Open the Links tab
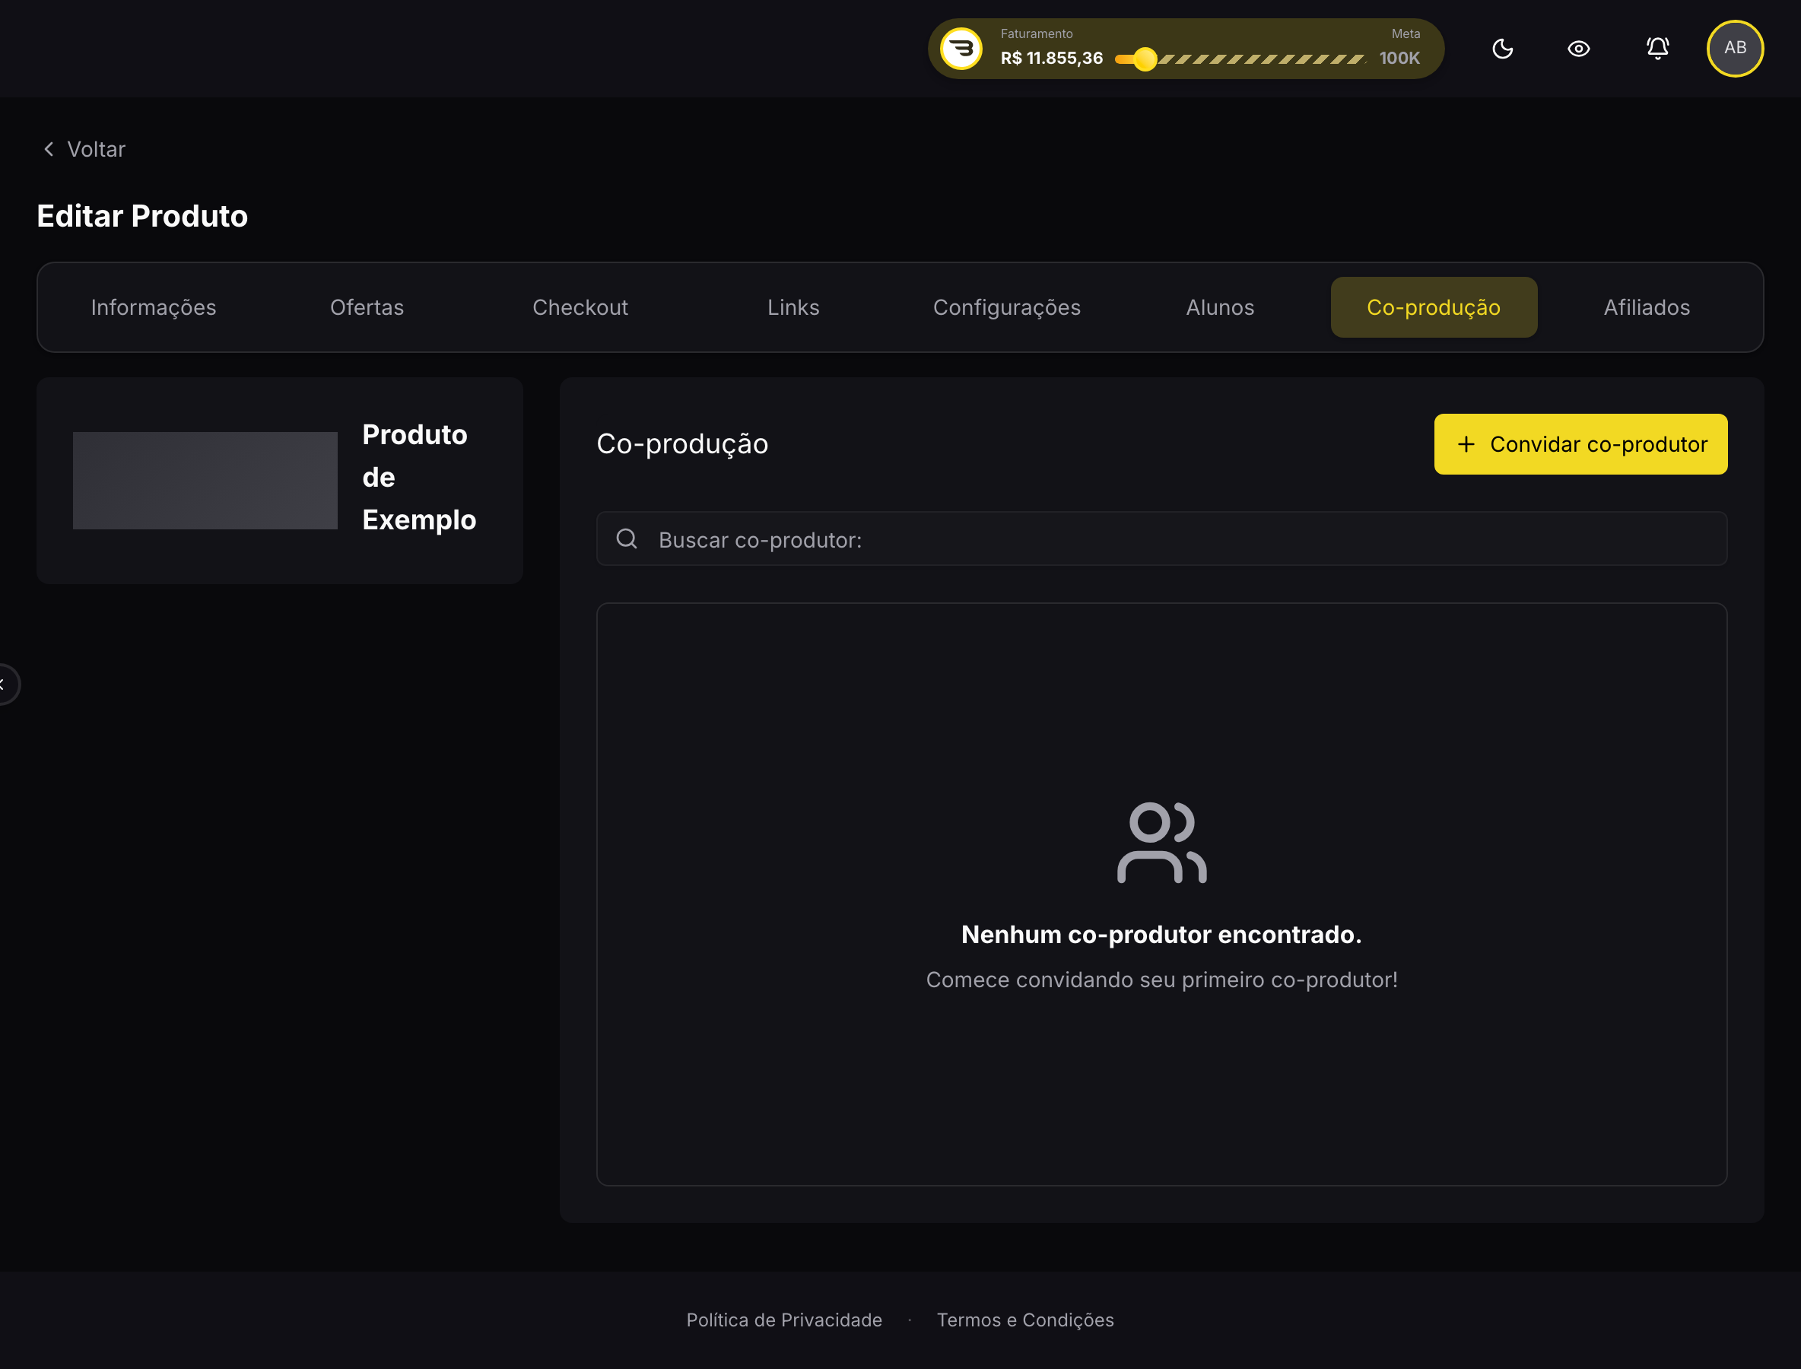Image resolution: width=1801 pixels, height=1369 pixels. 793,307
